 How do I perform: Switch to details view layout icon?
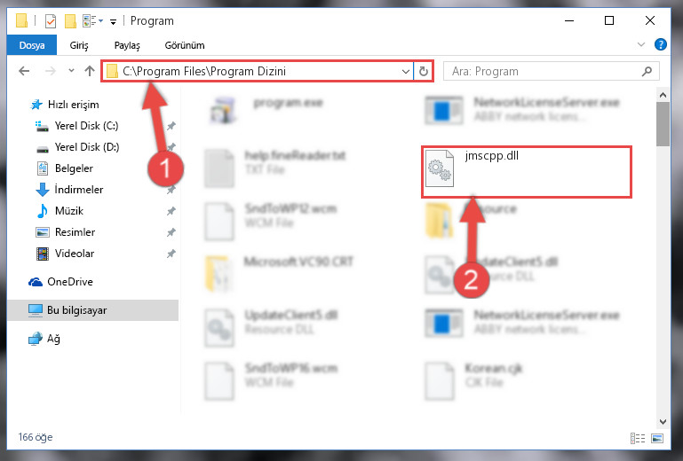click(x=638, y=438)
